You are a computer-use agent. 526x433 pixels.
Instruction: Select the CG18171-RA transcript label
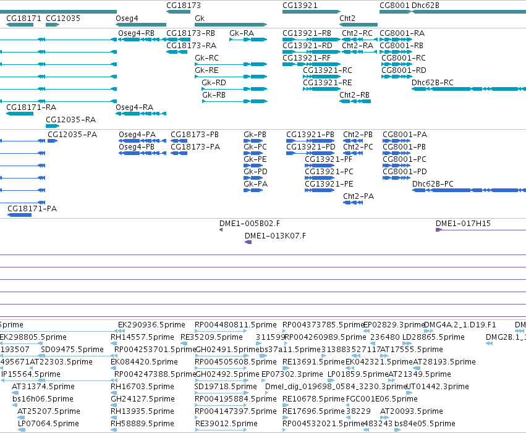31,107
